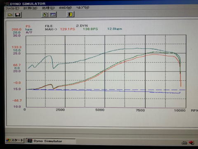The height and width of the screenshot is (149, 198).
Task: Click the green 138.8PS max value
Action: (90, 29)
